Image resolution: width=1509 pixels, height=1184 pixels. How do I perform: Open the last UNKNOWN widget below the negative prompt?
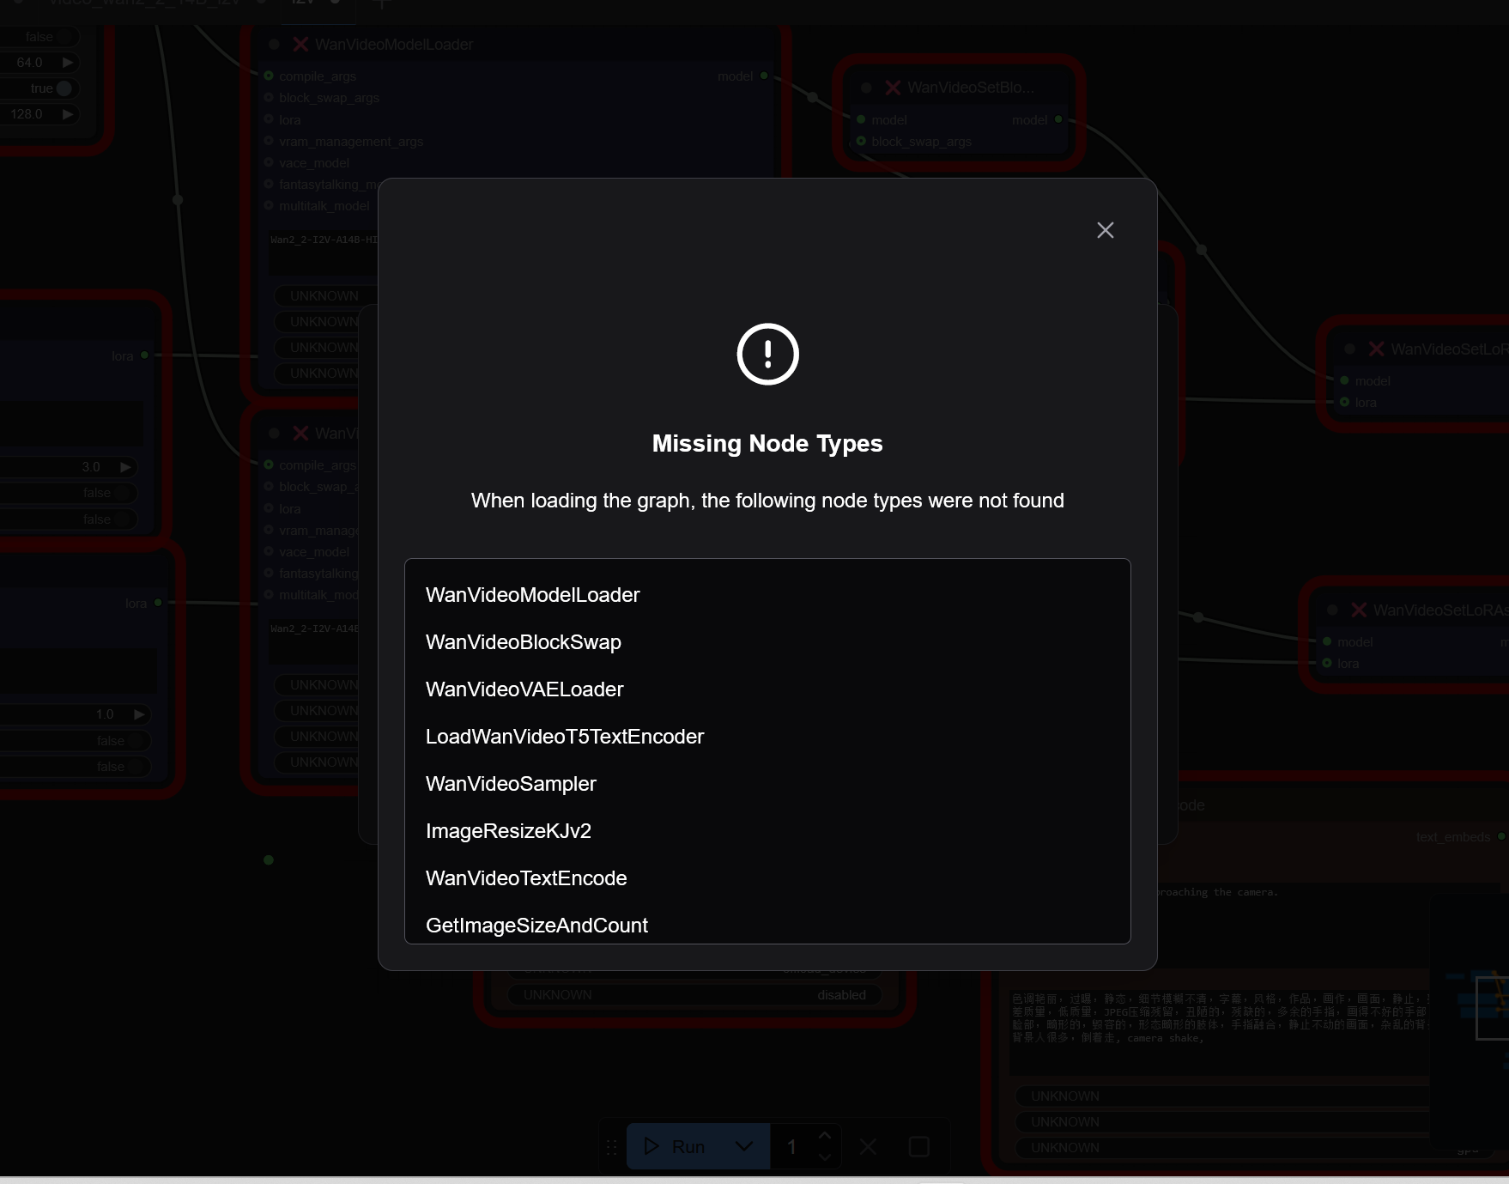click(1222, 1148)
